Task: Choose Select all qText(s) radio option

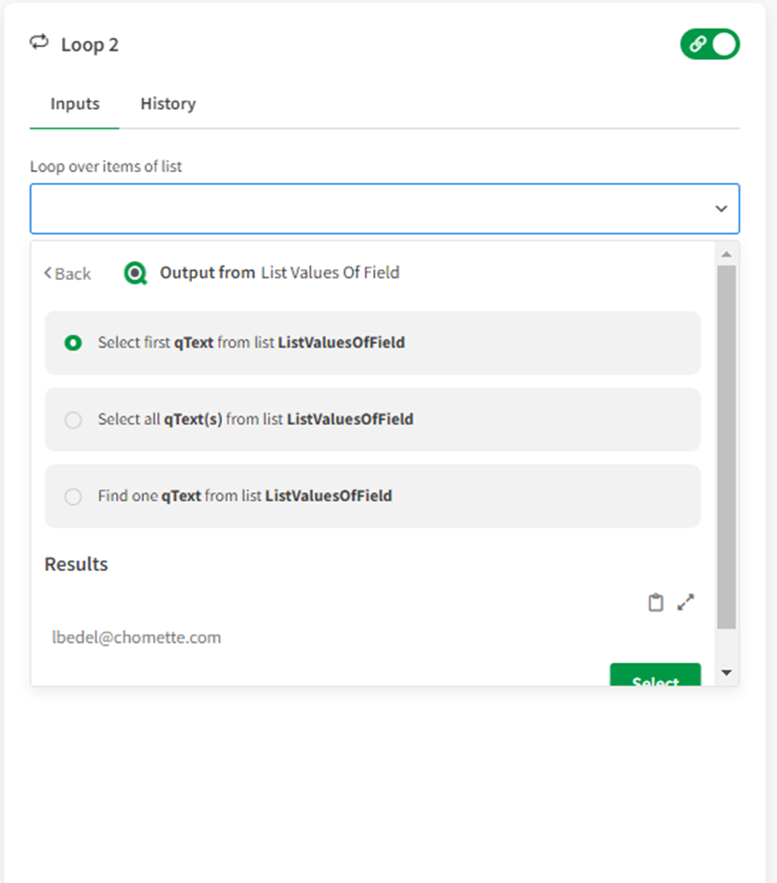Action: (x=73, y=419)
